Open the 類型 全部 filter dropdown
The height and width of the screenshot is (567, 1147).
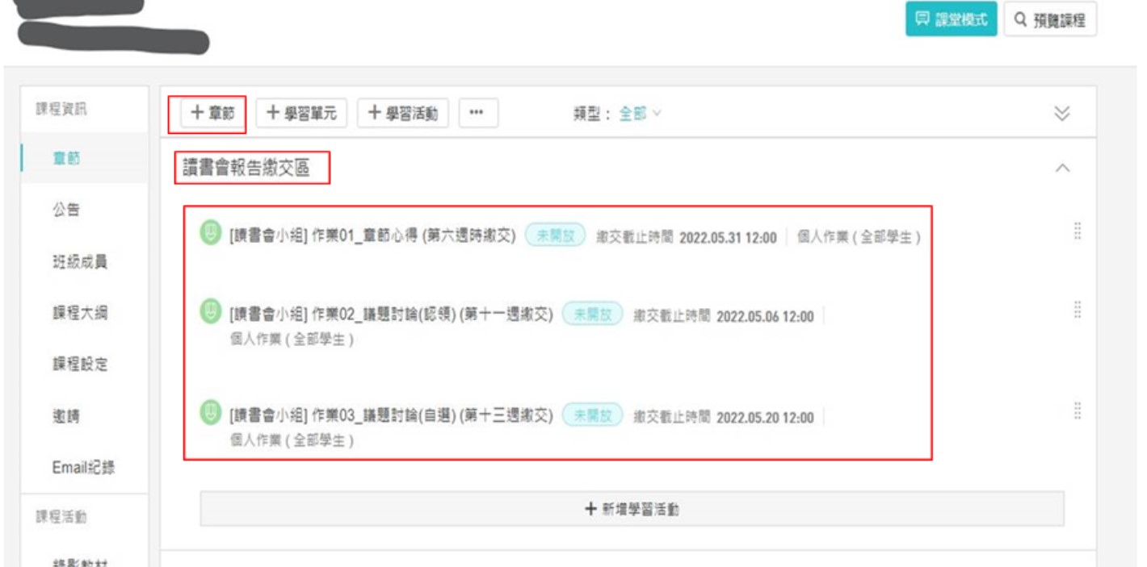pos(639,114)
